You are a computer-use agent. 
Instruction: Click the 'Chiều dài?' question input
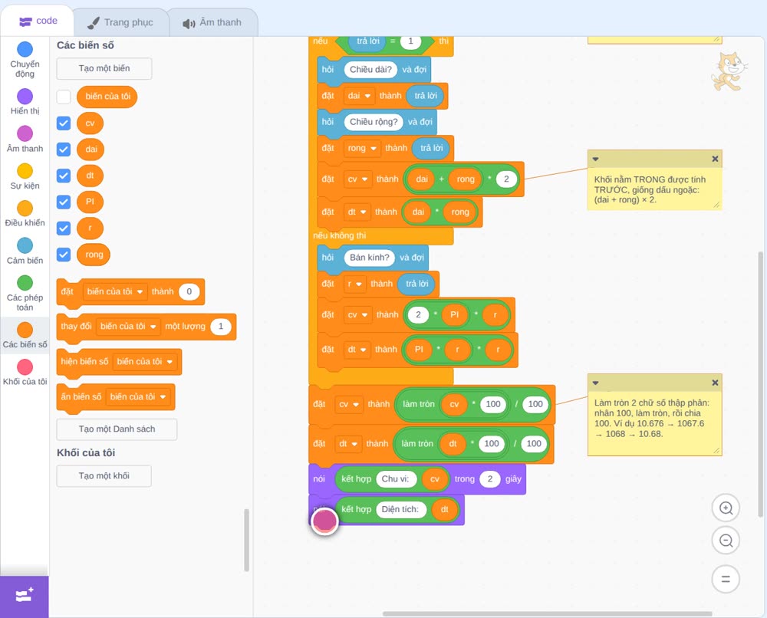pos(370,70)
